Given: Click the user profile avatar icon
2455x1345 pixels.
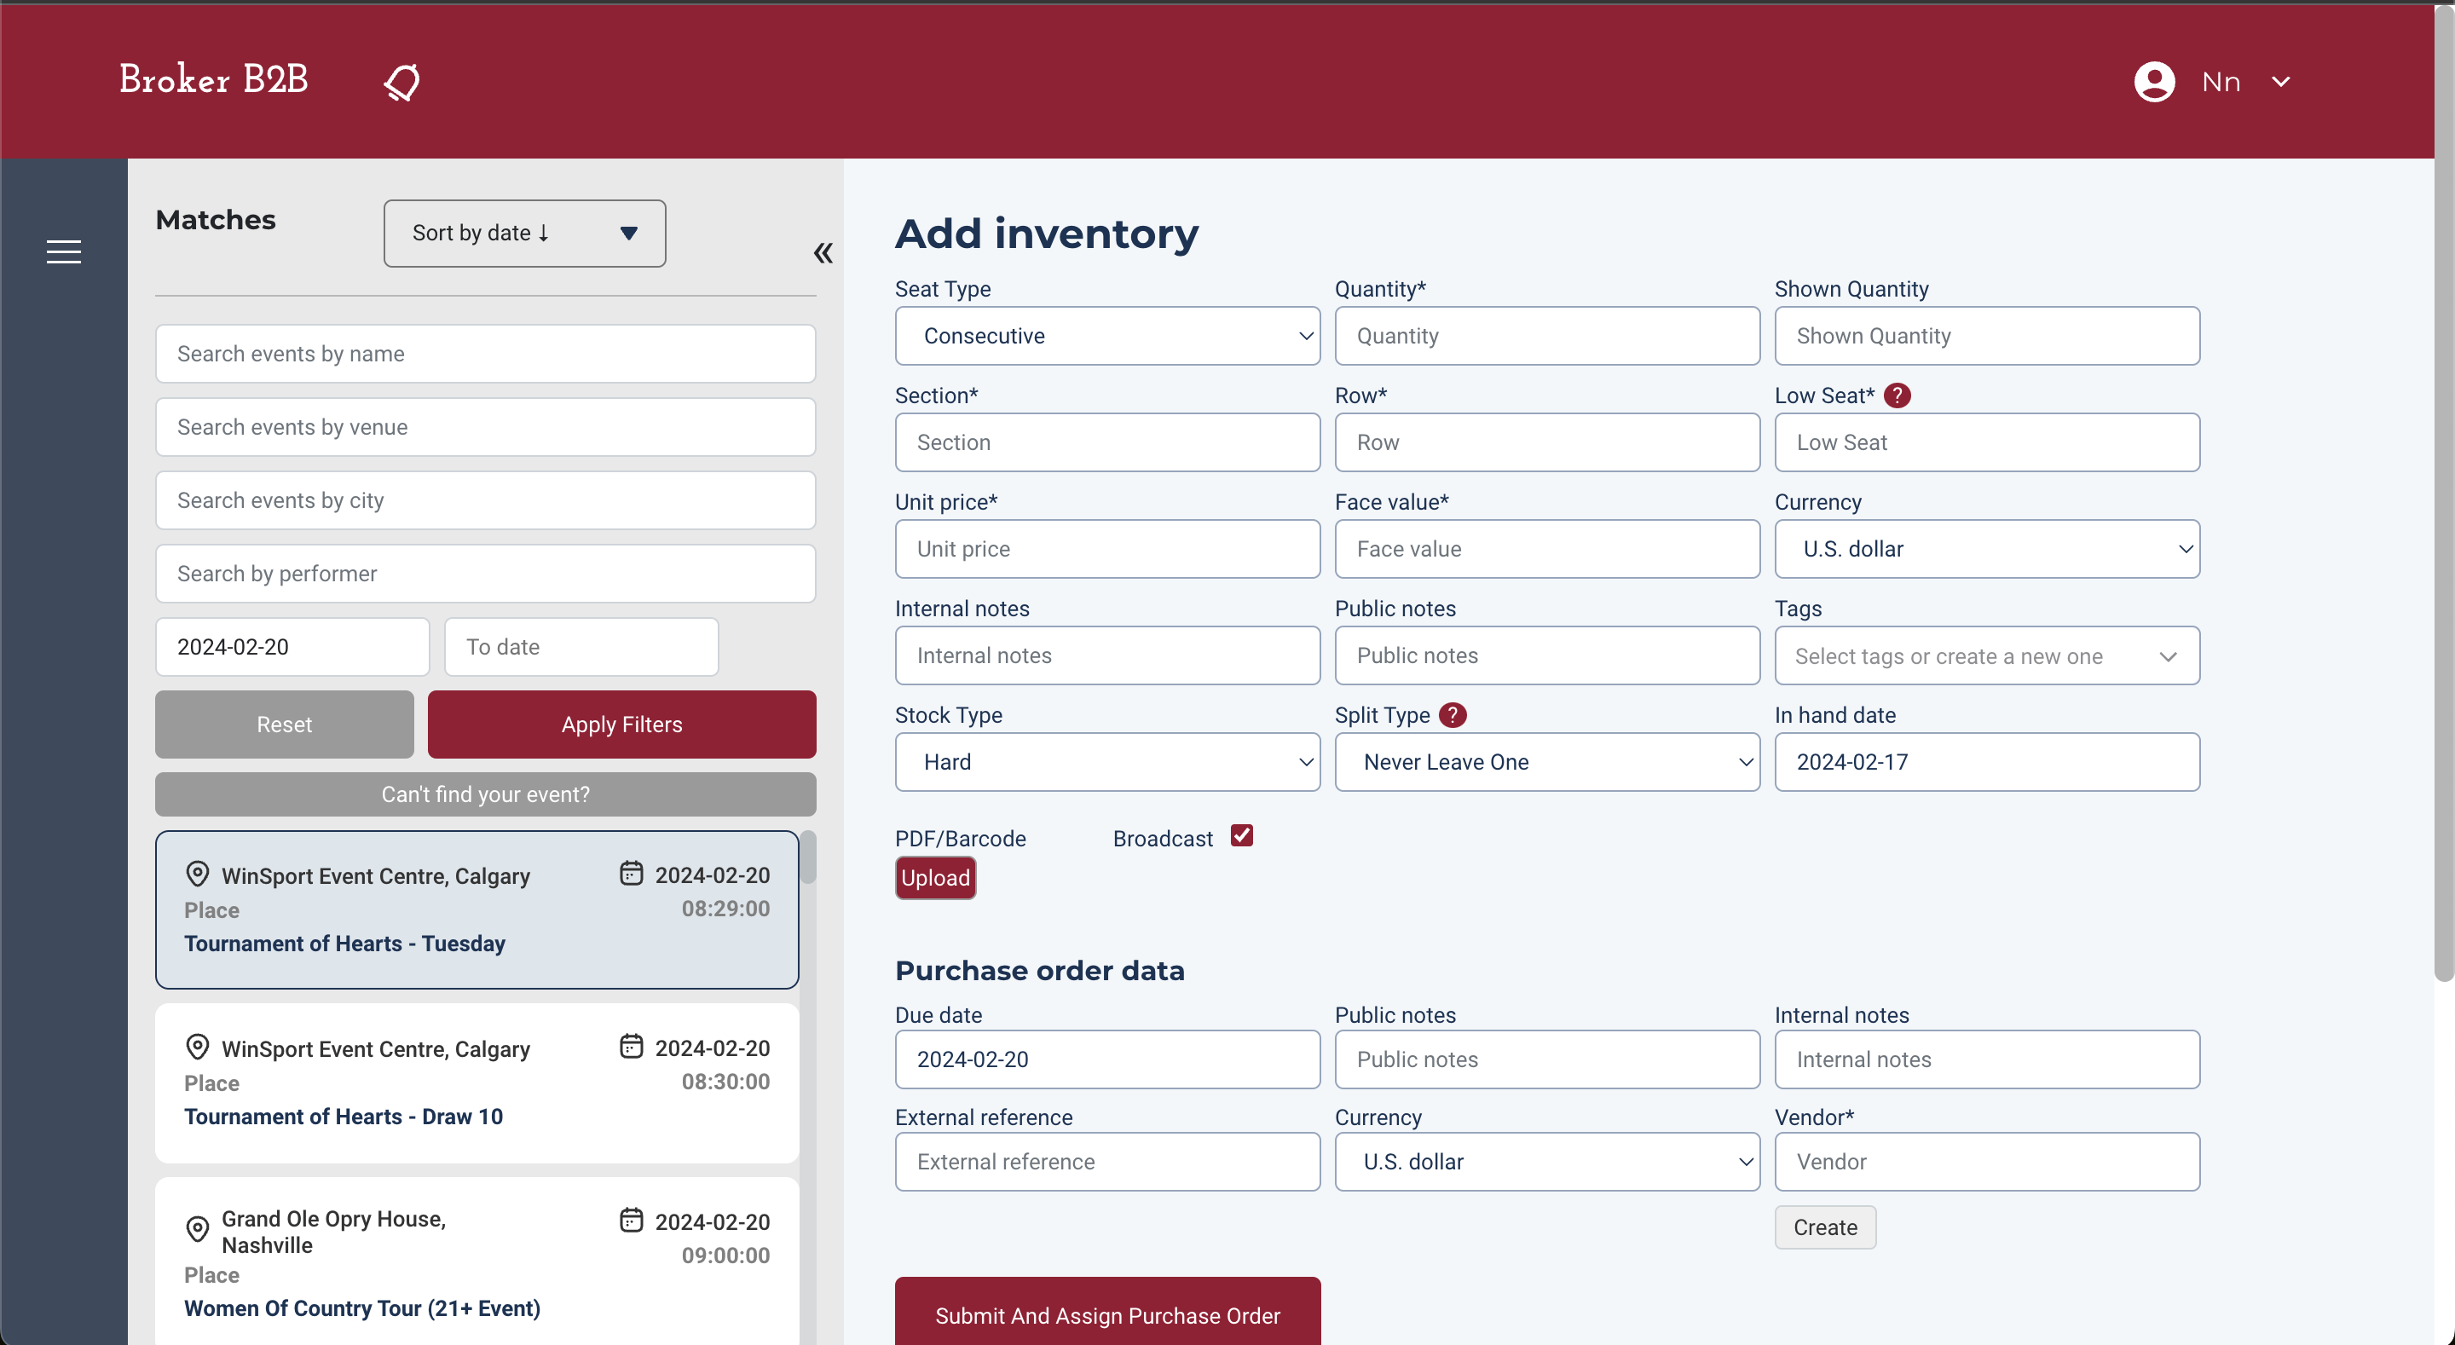Looking at the screenshot, I should (x=2154, y=82).
